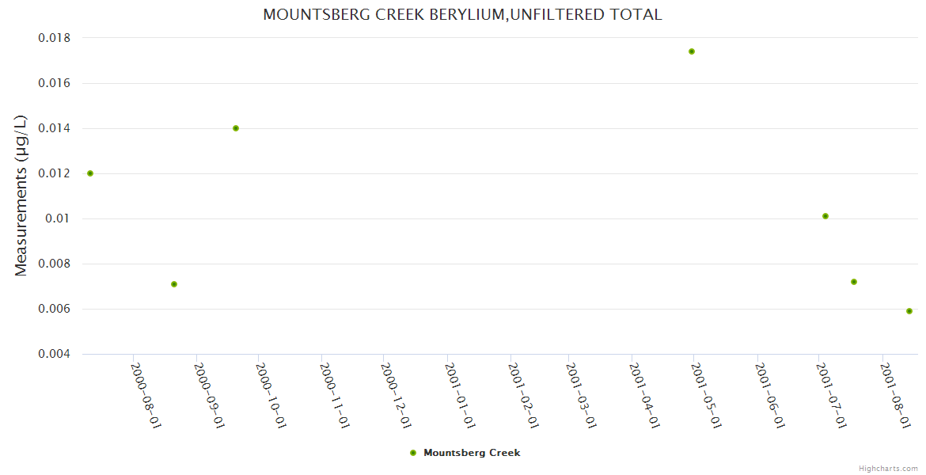The width and height of the screenshot is (926, 475).
Task: Toggle the Mountsberg Creek series legend label
Action: tap(472, 453)
